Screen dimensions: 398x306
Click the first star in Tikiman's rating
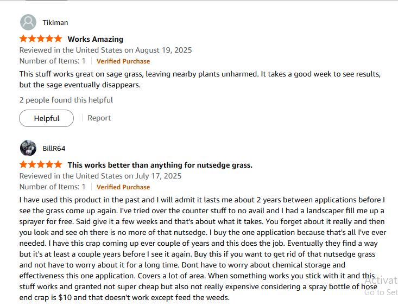click(x=24, y=39)
